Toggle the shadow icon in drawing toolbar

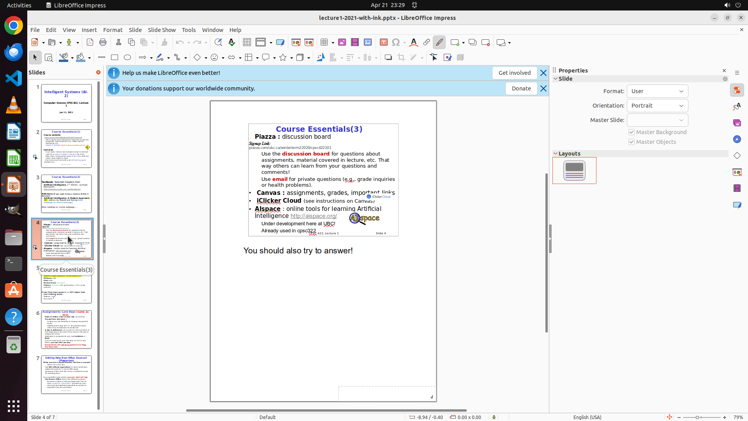tap(388, 58)
